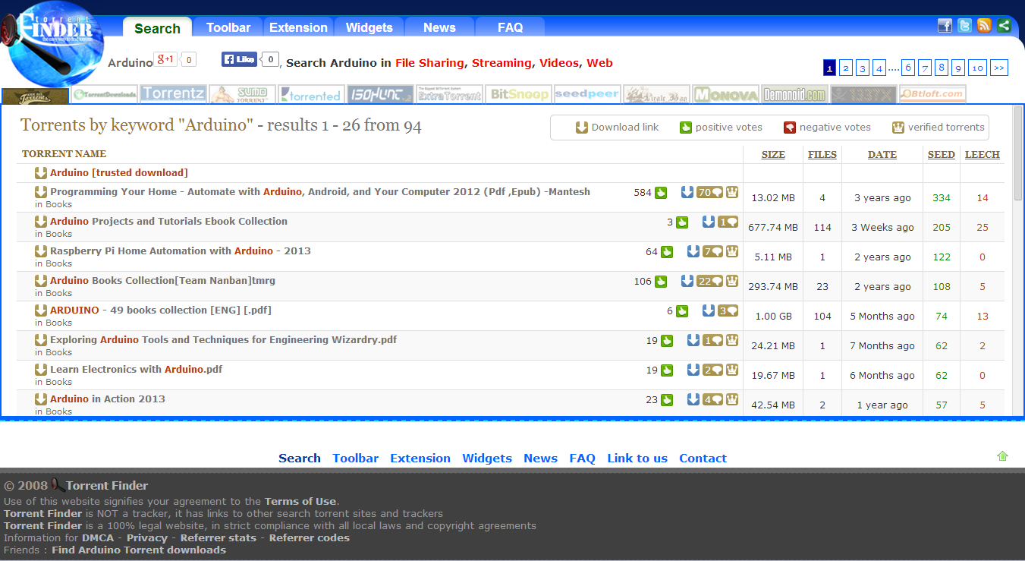The height and width of the screenshot is (561, 1025).
Task: Click the scroll-to-top green arrow icon
Action: (1002, 455)
